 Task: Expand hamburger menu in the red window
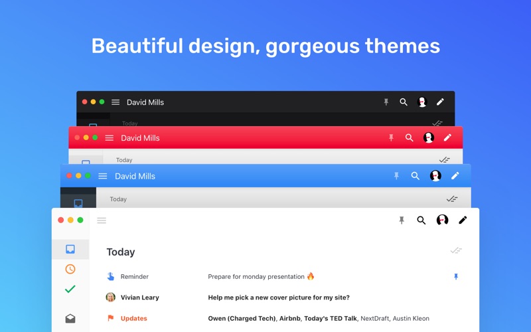pos(109,138)
